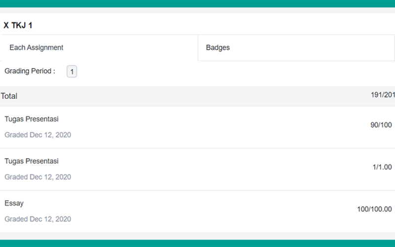Image resolution: width=395 pixels, height=247 pixels.
Task: Open Tugas Presentasi assignment scored 1/1.00
Action: pos(32,161)
